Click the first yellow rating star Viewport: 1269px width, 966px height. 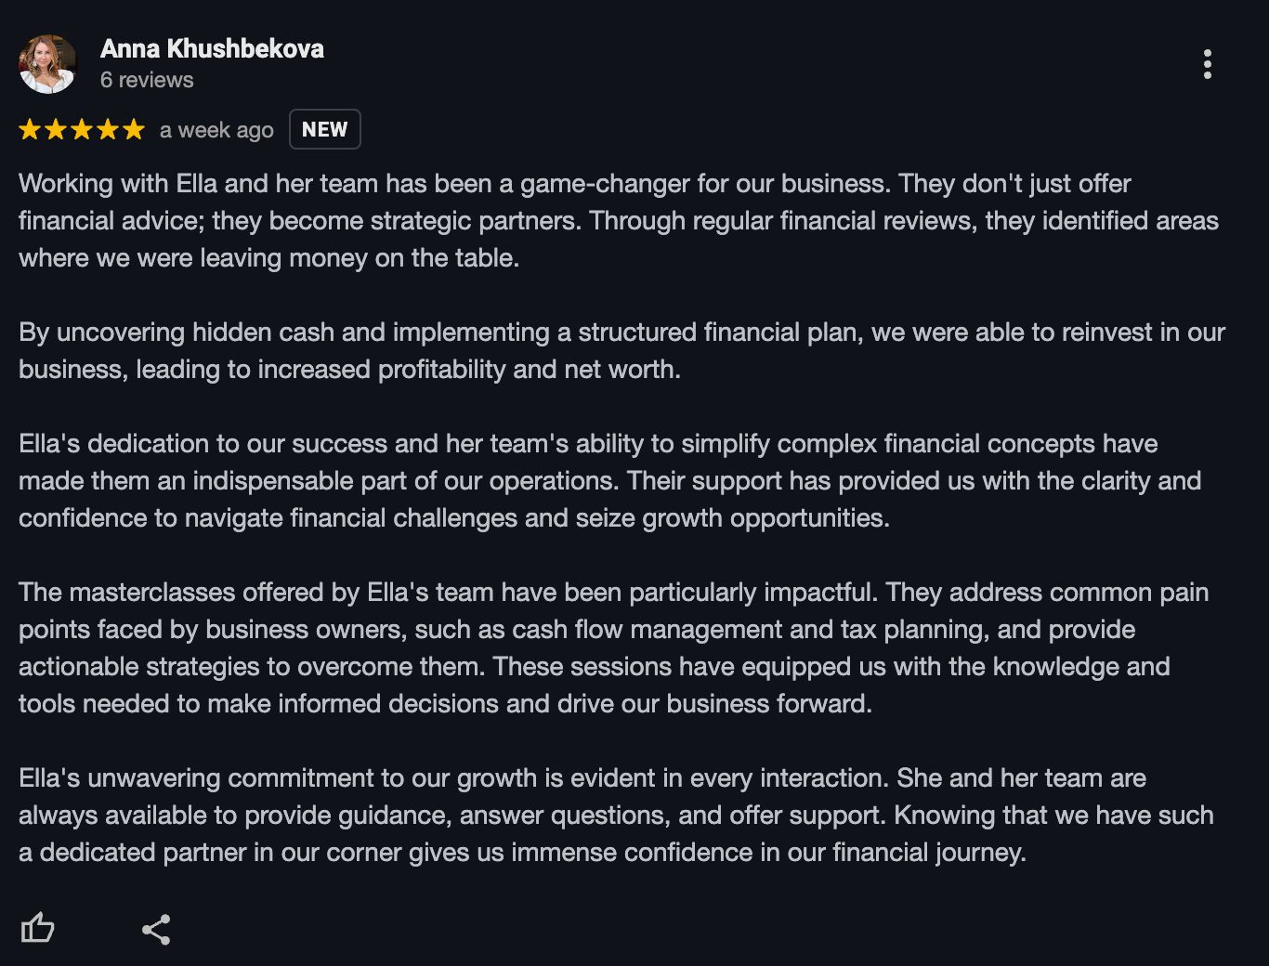(x=30, y=129)
